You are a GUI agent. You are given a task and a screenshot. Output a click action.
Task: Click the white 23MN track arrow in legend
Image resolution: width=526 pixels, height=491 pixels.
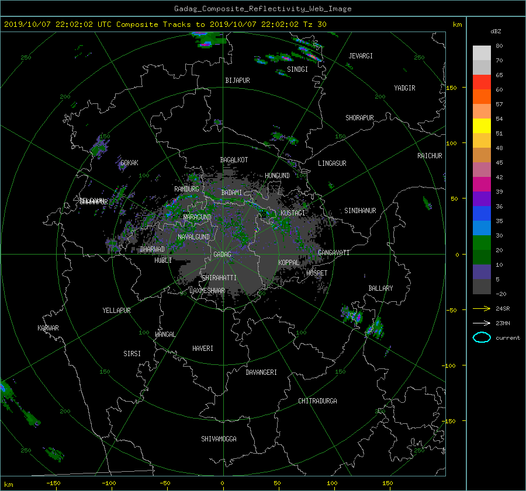pyautogui.click(x=482, y=323)
